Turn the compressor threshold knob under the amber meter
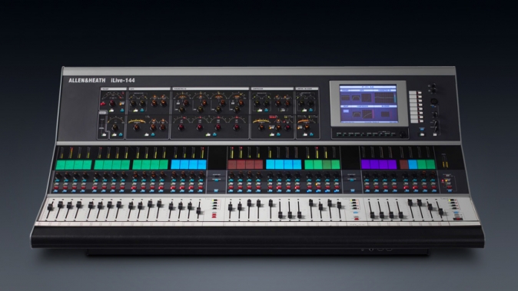 tap(261, 127)
